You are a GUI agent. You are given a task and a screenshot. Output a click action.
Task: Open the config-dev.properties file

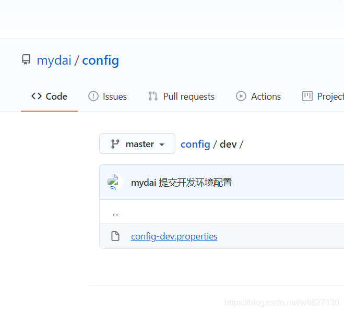click(174, 236)
